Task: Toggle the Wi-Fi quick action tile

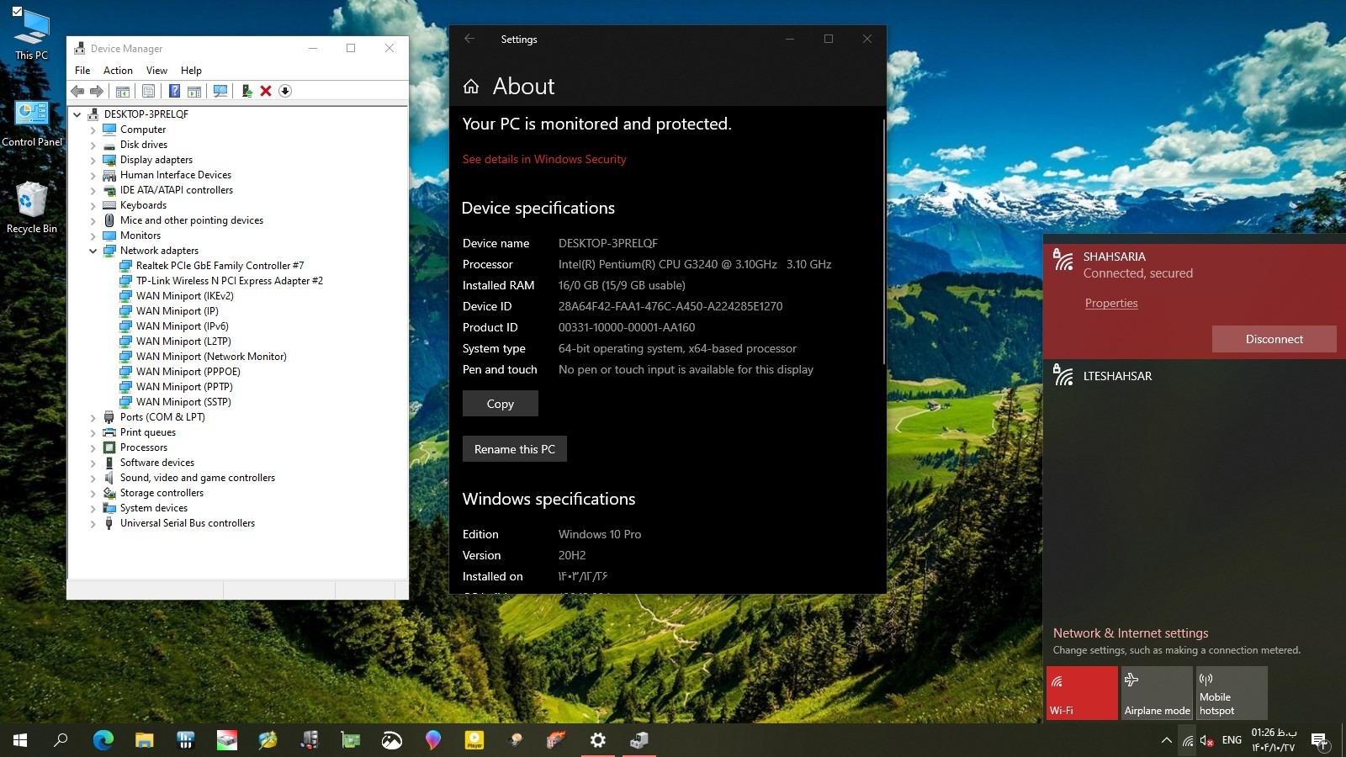Action: (x=1082, y=692)
